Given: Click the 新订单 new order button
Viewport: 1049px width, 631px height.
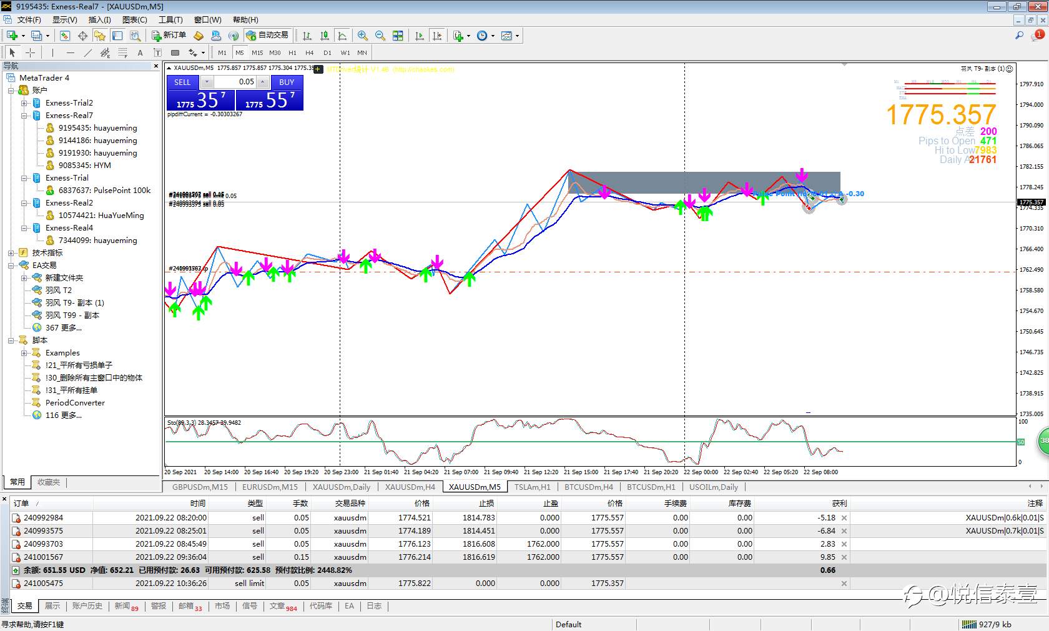Looking at the screenshot, I should pyautogui.click(x=169, y=35).
